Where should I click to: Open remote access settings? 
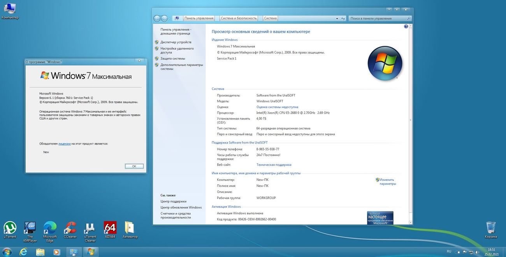[177, 50]
